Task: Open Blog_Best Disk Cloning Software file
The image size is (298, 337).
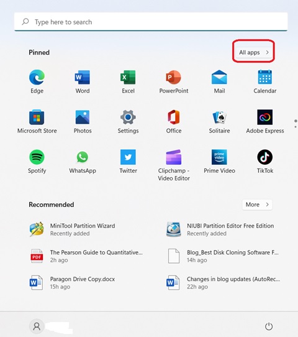Action: [x=223, y=256]
